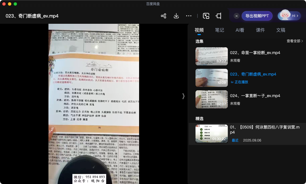Image resolution: width=306 pixels, height=184 pixels.
Task: Collapse the right side panel arrow
Action: click(183, 96)
